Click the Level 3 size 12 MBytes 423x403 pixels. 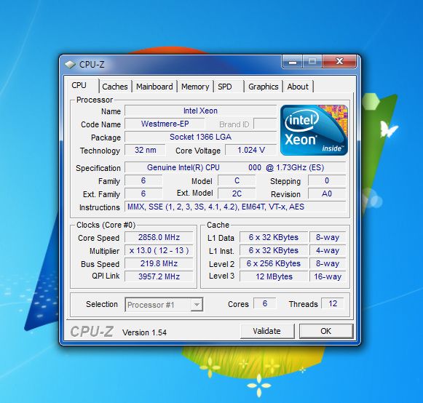tap(274, 276)
